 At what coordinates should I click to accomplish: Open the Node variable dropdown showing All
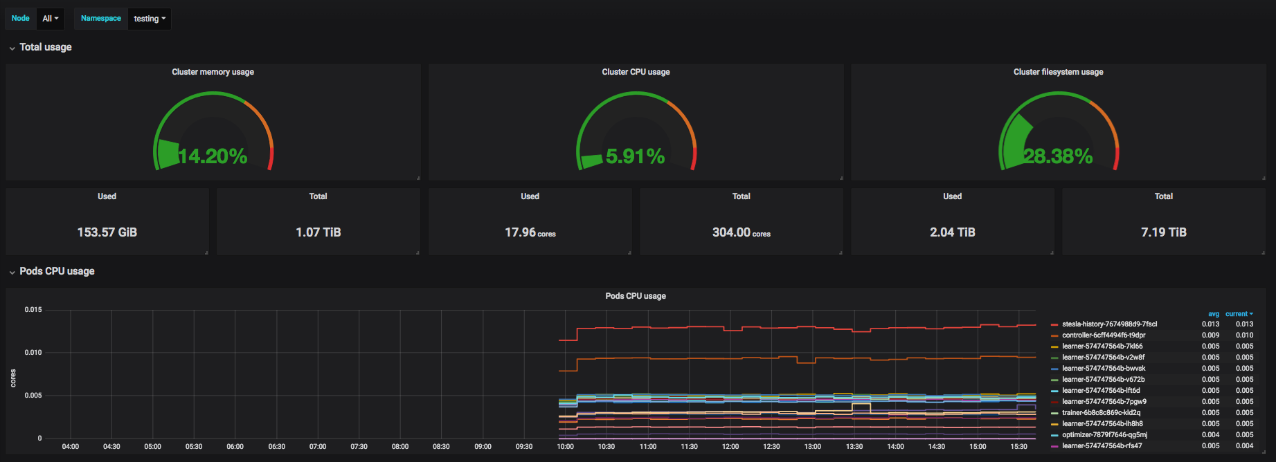(50, 19)
